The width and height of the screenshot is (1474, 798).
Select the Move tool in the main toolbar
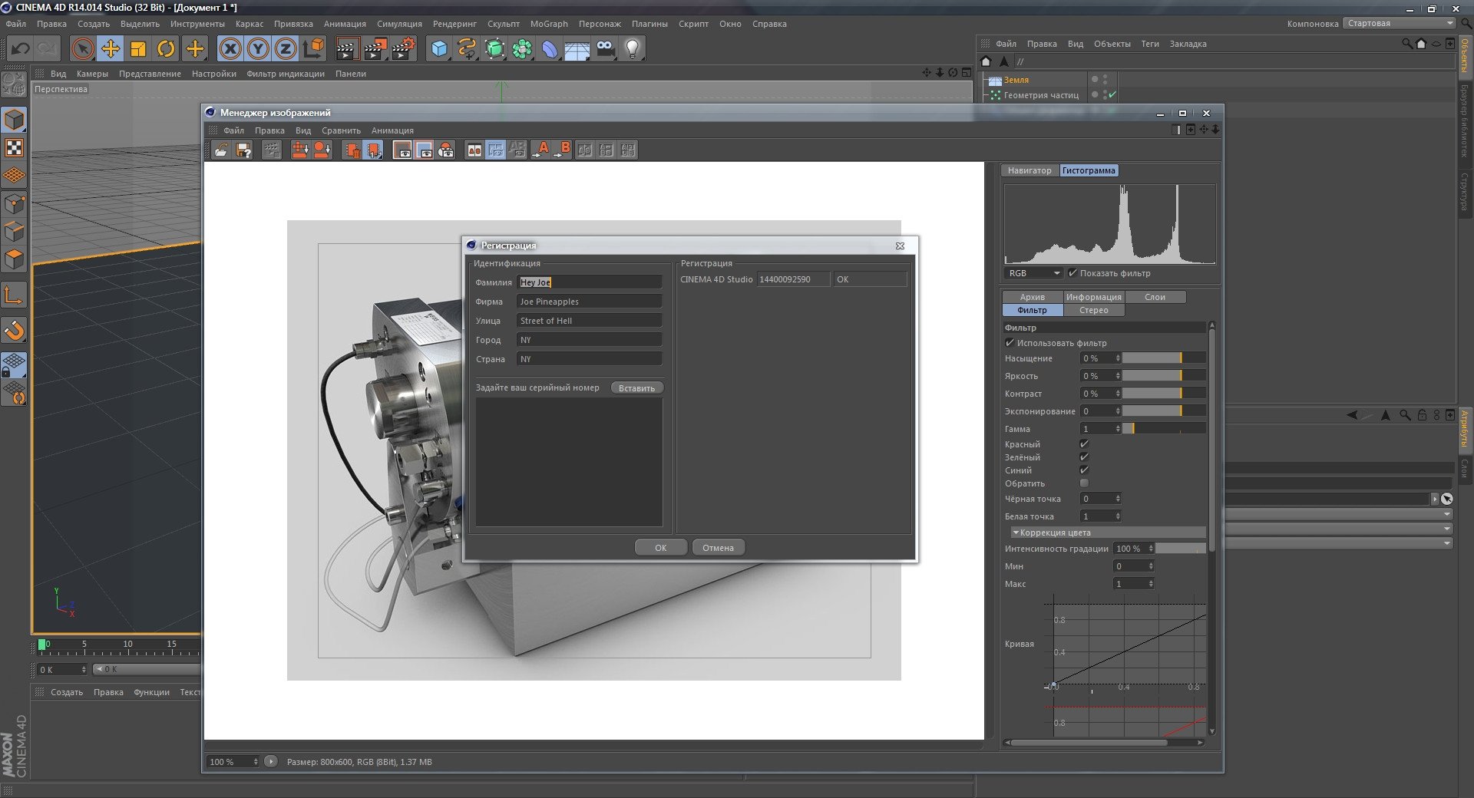[x=111, y=49]
